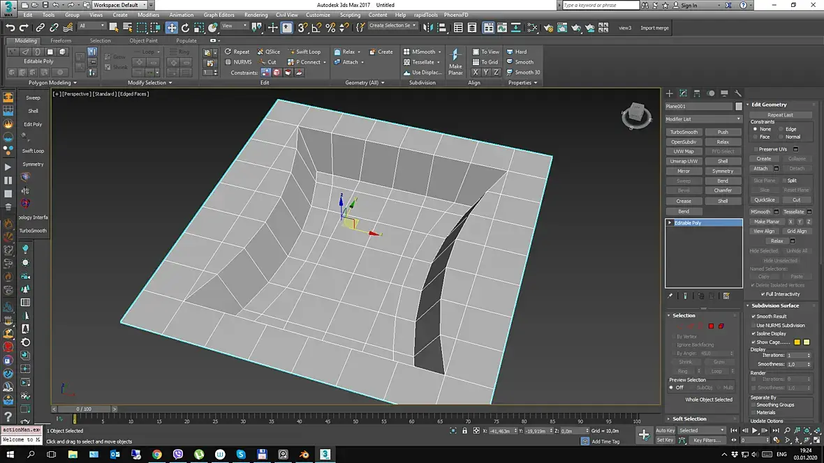Image resolution: width=824 pixels, height=463 pixels.
Task: Switch to the Freeform ribbon tab
Action: [61, 40]
